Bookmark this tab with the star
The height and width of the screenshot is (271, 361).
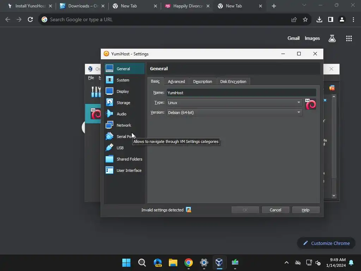pyautogui.click(x=305, y=20)
